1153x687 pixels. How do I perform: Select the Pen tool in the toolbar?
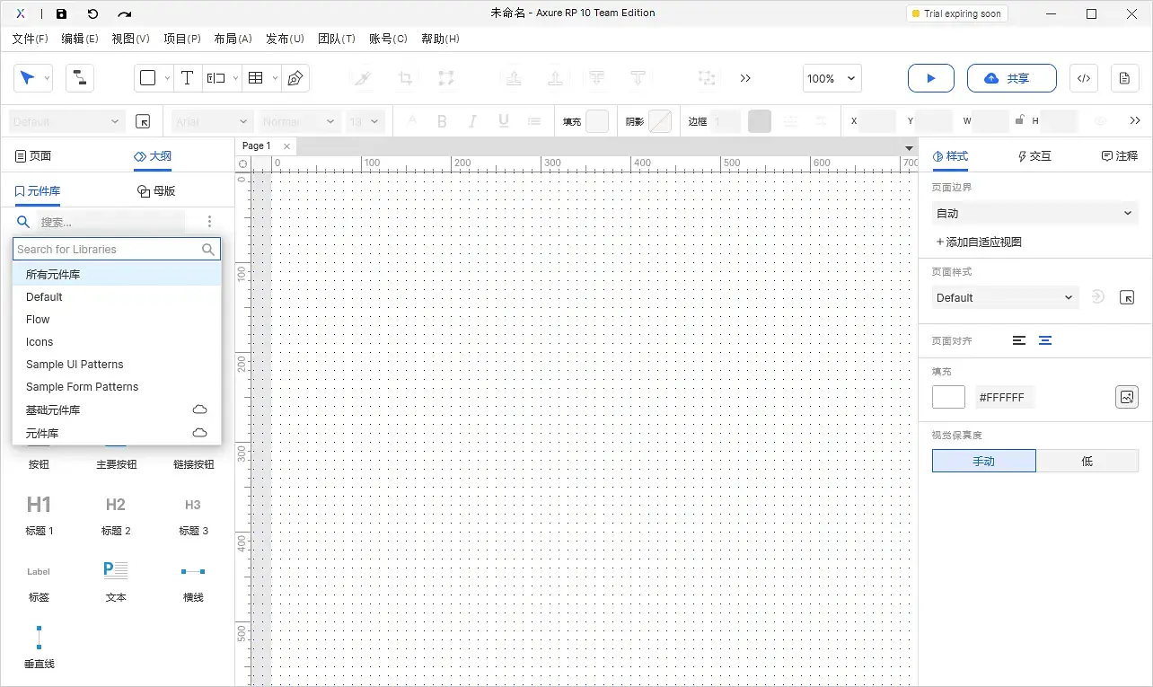pyautogui.click(x=295, y=78)
